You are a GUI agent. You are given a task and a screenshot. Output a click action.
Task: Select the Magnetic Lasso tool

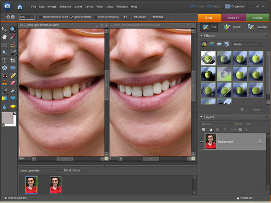12,45
